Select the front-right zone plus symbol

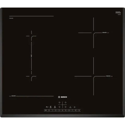pos(66,107)
